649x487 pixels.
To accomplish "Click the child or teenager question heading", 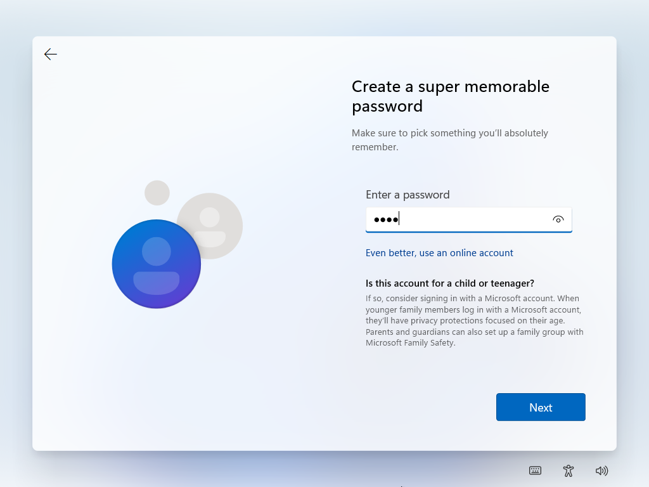I will tap(449, 283).
